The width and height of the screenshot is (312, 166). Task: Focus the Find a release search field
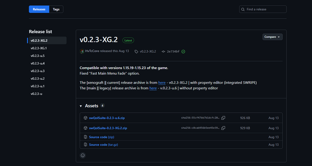262,9
